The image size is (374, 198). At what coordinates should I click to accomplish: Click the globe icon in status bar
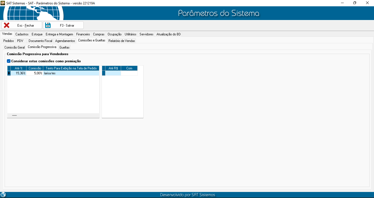(x=3, y=195)
